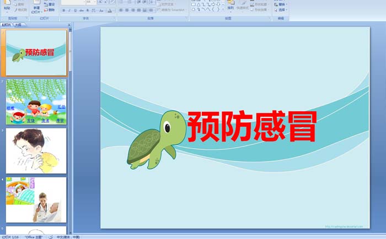This screenshot has width=386, height=239.
Task: Open the Clipboard pane launcher
Action: [27, 18]
